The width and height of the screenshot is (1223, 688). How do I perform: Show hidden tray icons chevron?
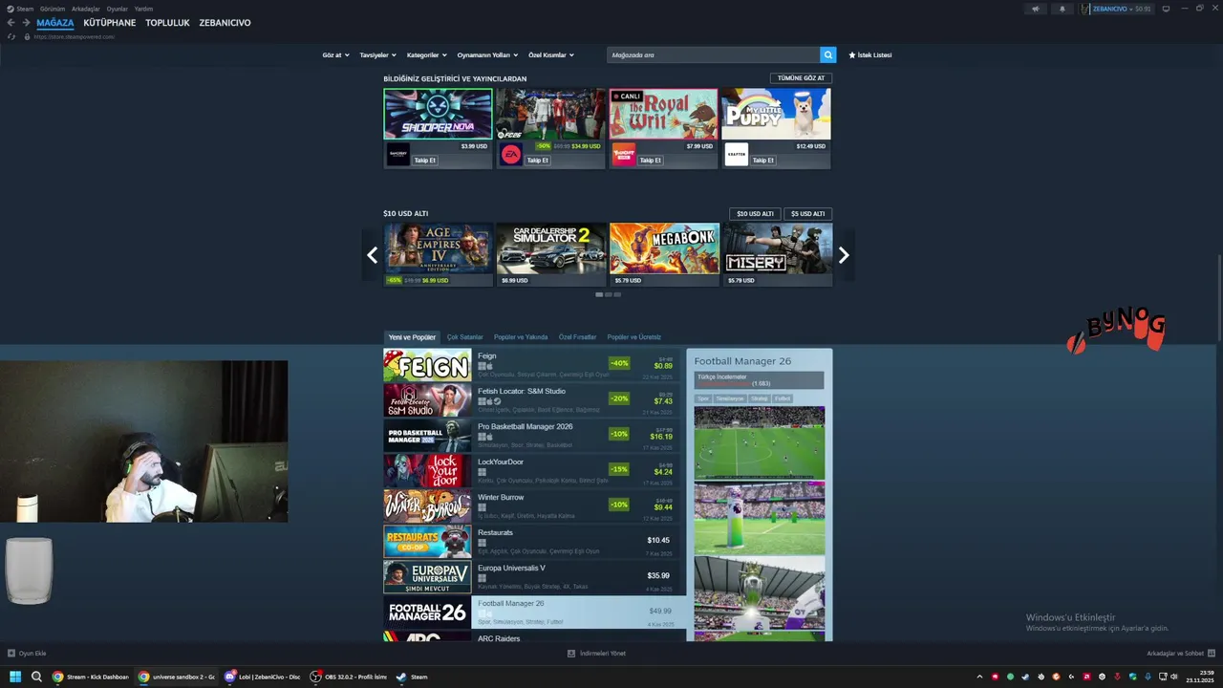(981, 677)
